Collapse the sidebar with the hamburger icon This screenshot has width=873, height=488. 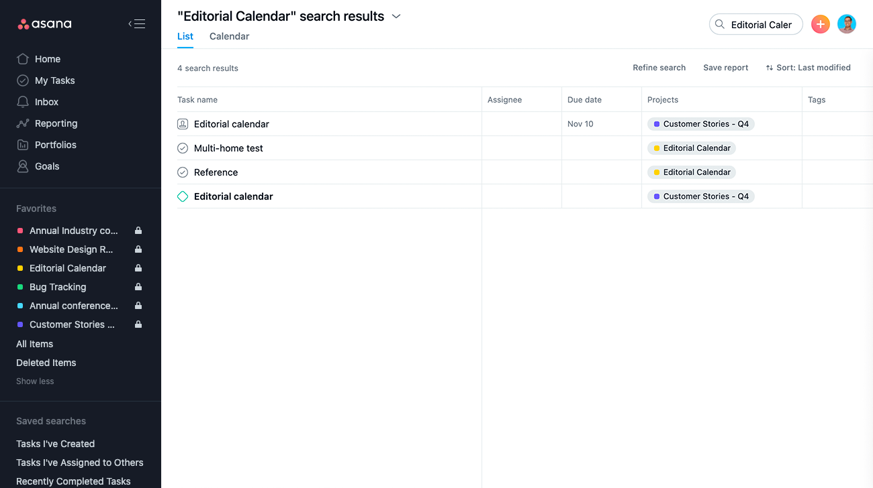[136, 24]
